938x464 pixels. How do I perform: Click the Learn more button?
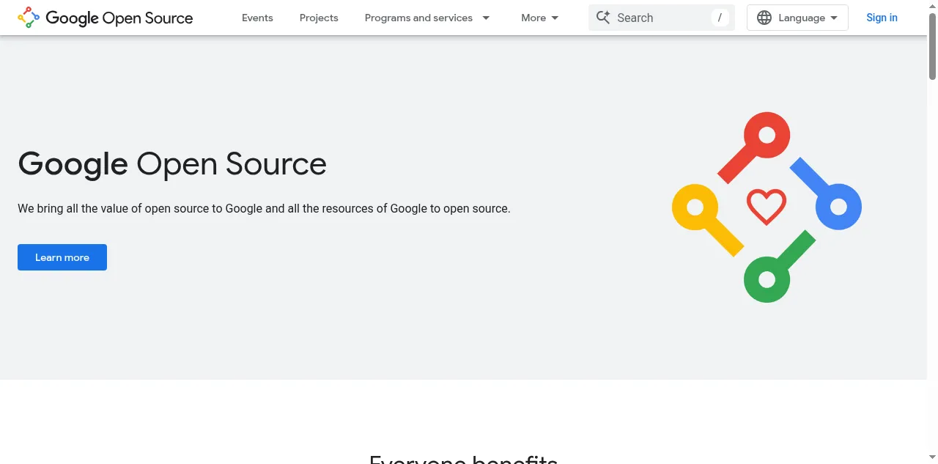(x=62, y=257)
